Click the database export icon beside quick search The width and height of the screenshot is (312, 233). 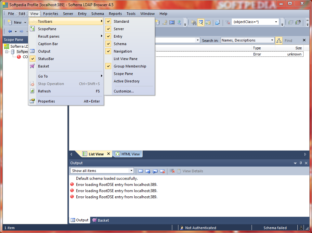(208, 22)
